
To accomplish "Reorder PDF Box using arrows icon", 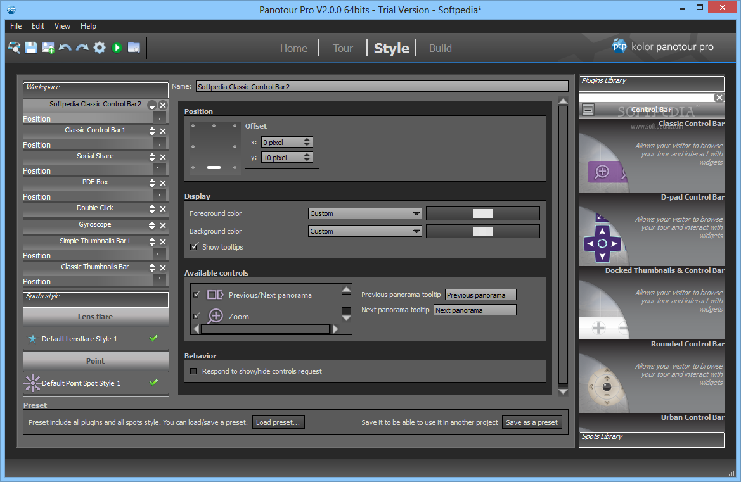I will [151, 182].
